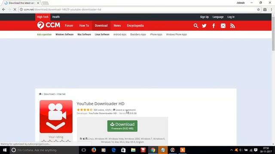Screen dimensions: 275x154
Task: Click Ask a question link
Action: point(44,34)
